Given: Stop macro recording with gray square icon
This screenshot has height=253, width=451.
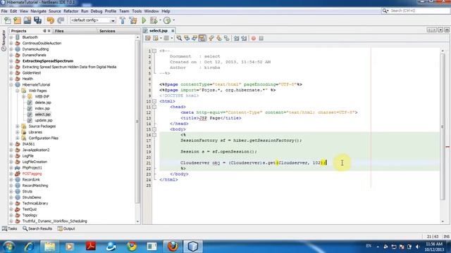Looking at the screenshot, I should [261, 38].
